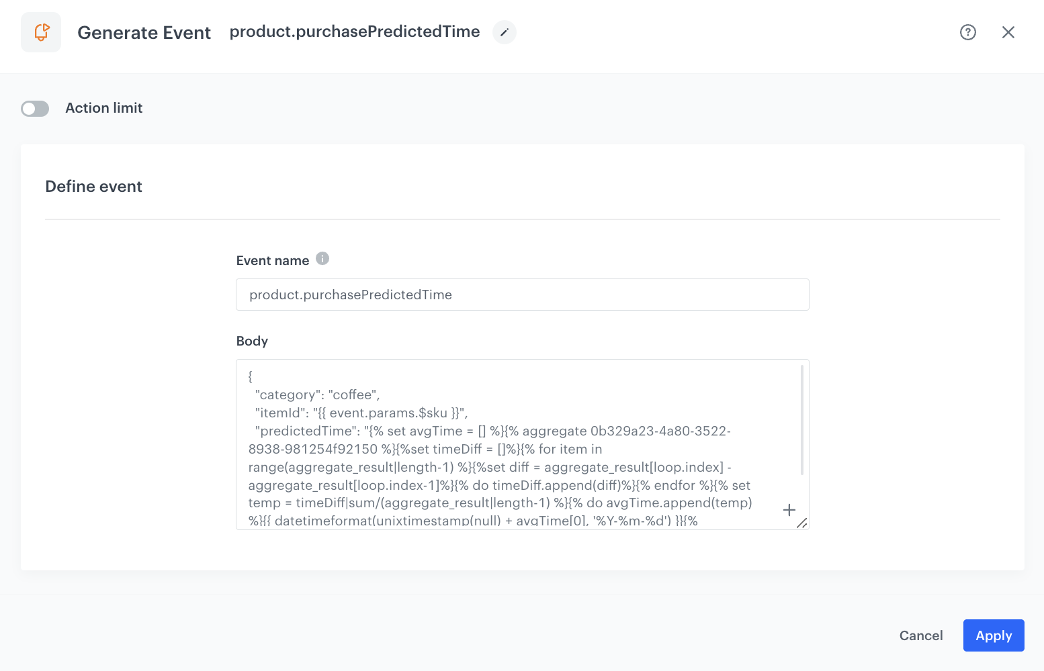Cancel the Generate Event changes
The width and height of the screenshot is (1044, 671).
pyautogui.click(x=920, y=635)
